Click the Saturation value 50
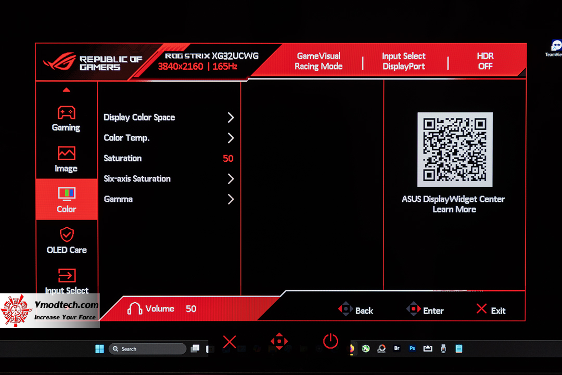Screen dimensions: 562x375 (x=228, y=158)
